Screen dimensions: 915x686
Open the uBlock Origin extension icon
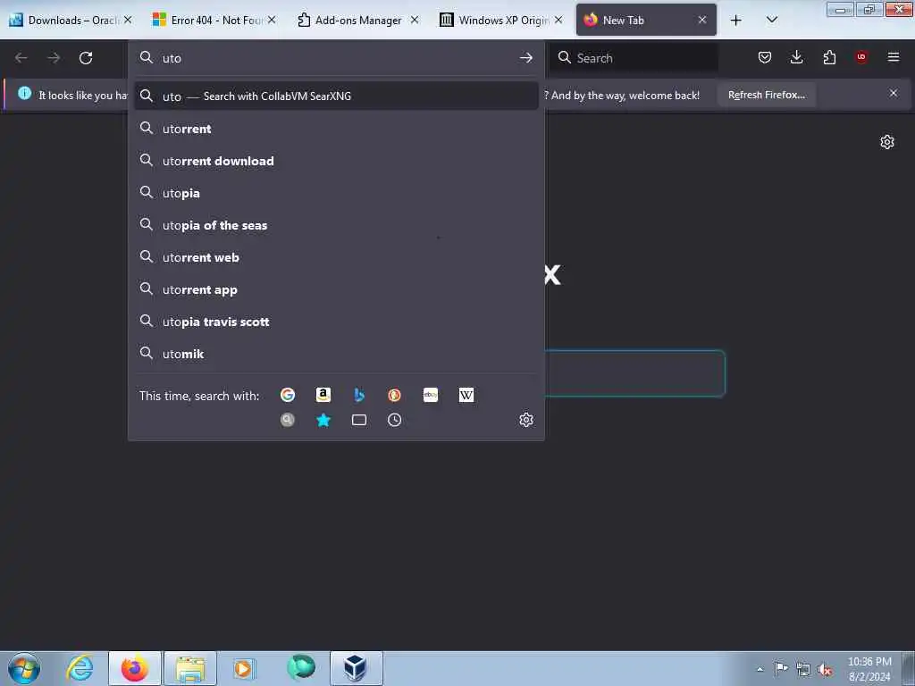coord(861,57)
